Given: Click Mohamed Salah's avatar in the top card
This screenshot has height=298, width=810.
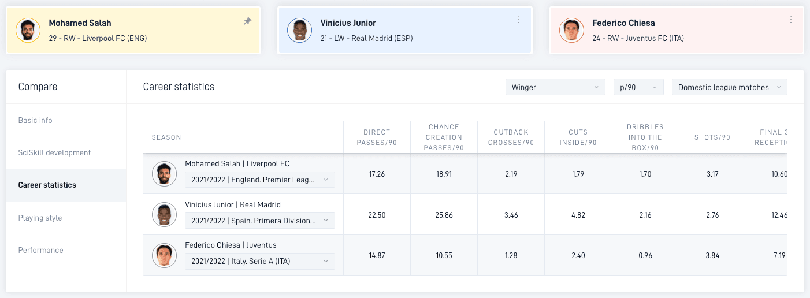Looking at the screenshot, I should point(28,30).
